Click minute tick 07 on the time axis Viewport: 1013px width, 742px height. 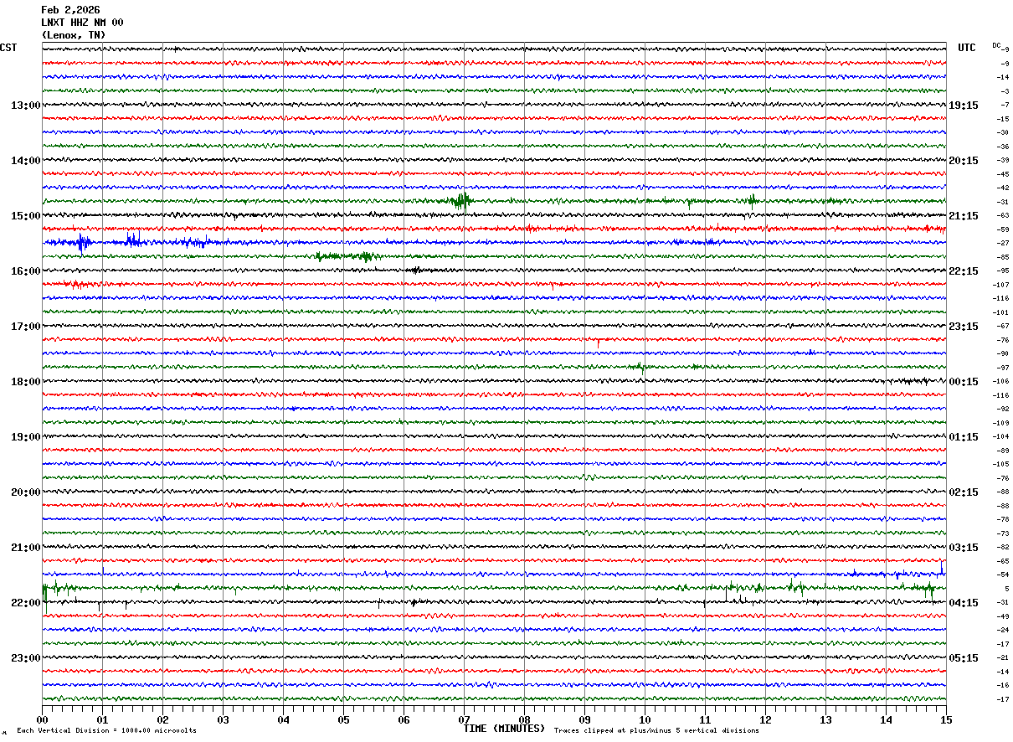click(x=464, y=719)
